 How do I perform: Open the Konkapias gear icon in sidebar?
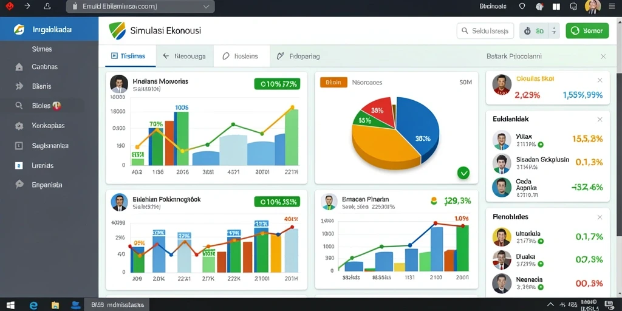click(19, 126)
